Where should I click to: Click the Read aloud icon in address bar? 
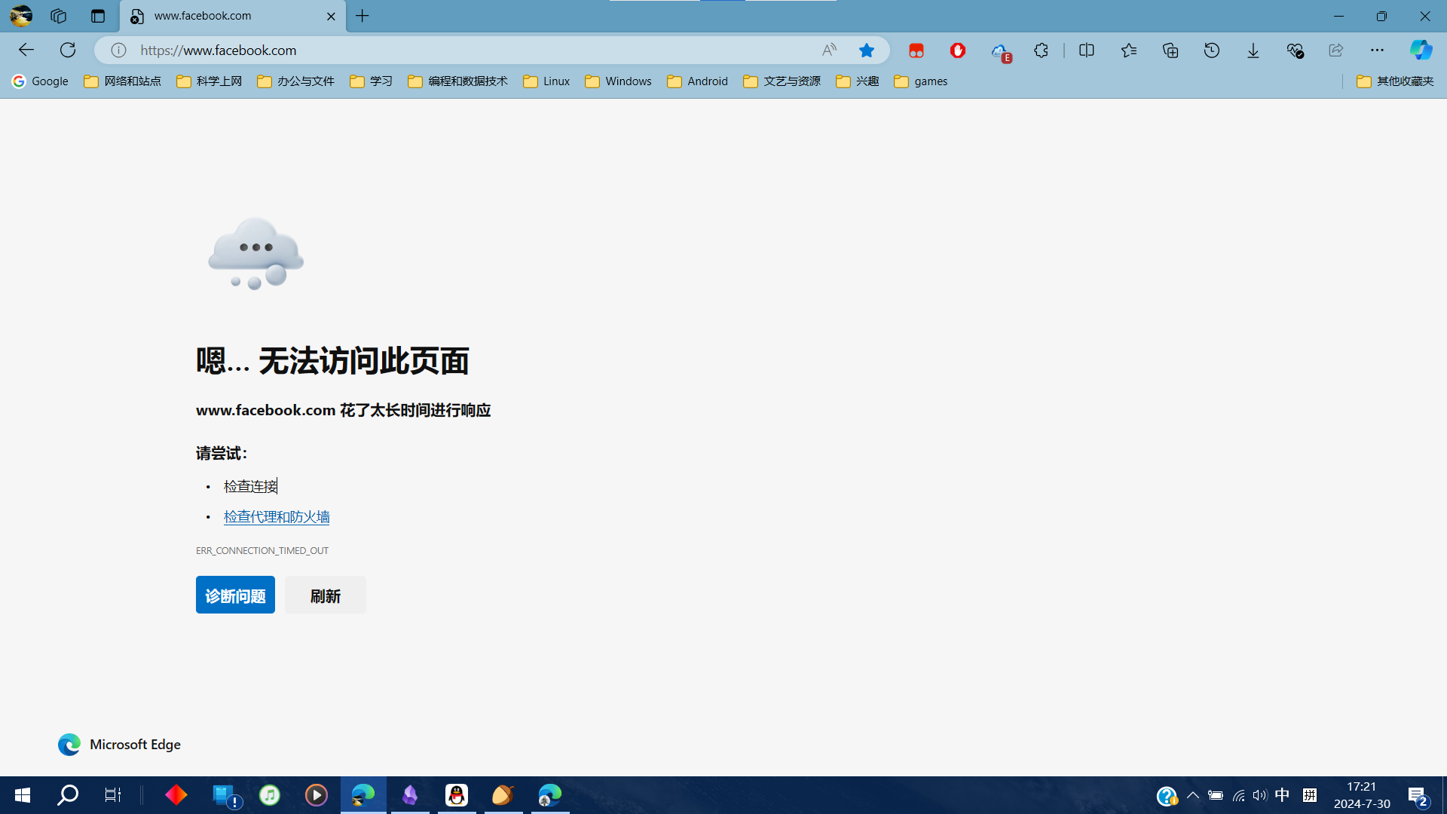click(829, 50)
